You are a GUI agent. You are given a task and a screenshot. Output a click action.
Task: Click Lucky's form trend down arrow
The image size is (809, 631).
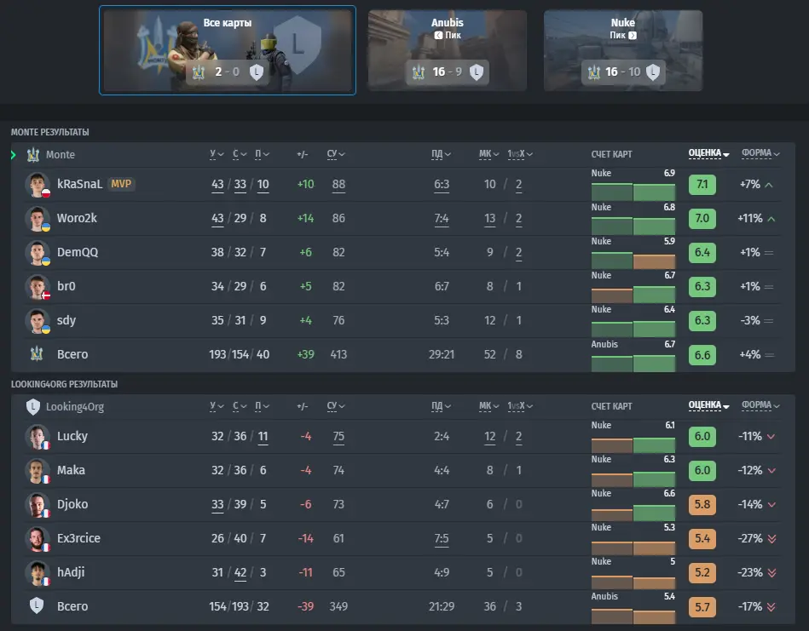(771, 437)
